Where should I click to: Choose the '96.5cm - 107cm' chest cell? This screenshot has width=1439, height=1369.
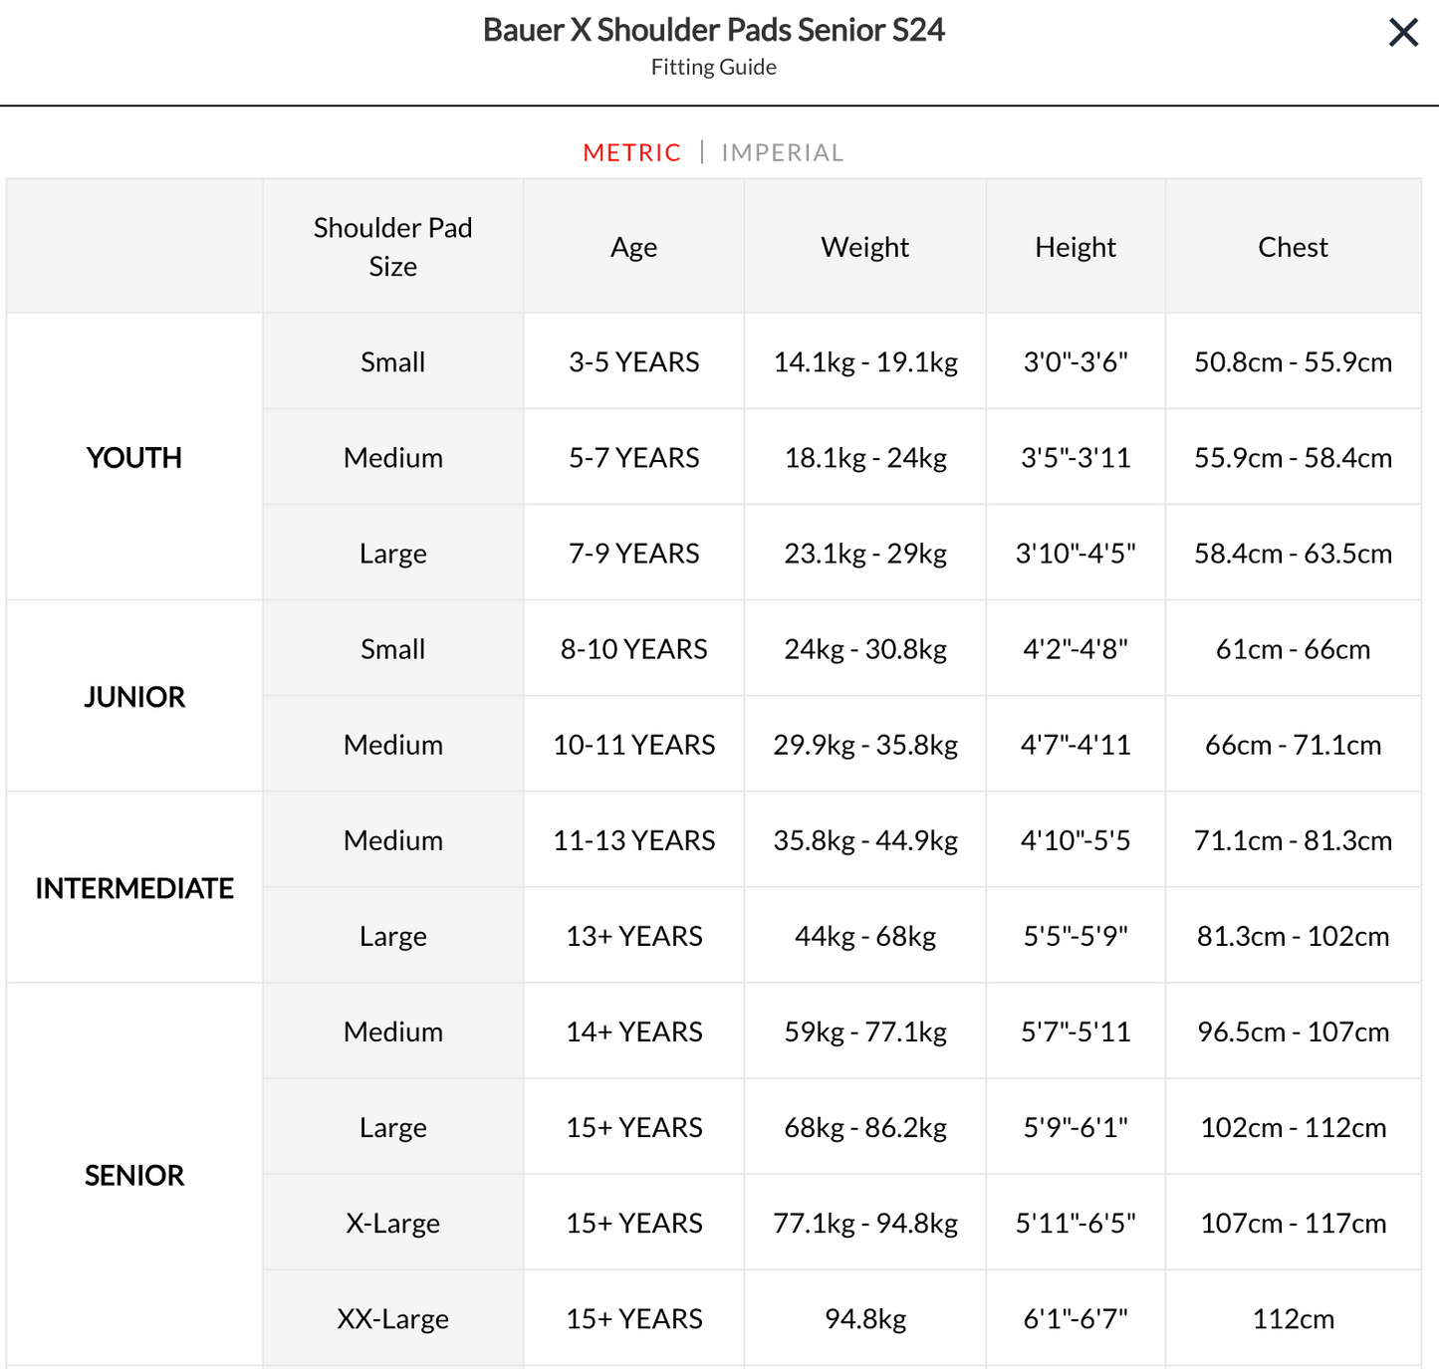(x=1294, y=1031)
